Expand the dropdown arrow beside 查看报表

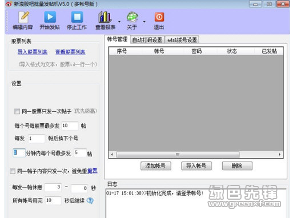click(119, 22)
